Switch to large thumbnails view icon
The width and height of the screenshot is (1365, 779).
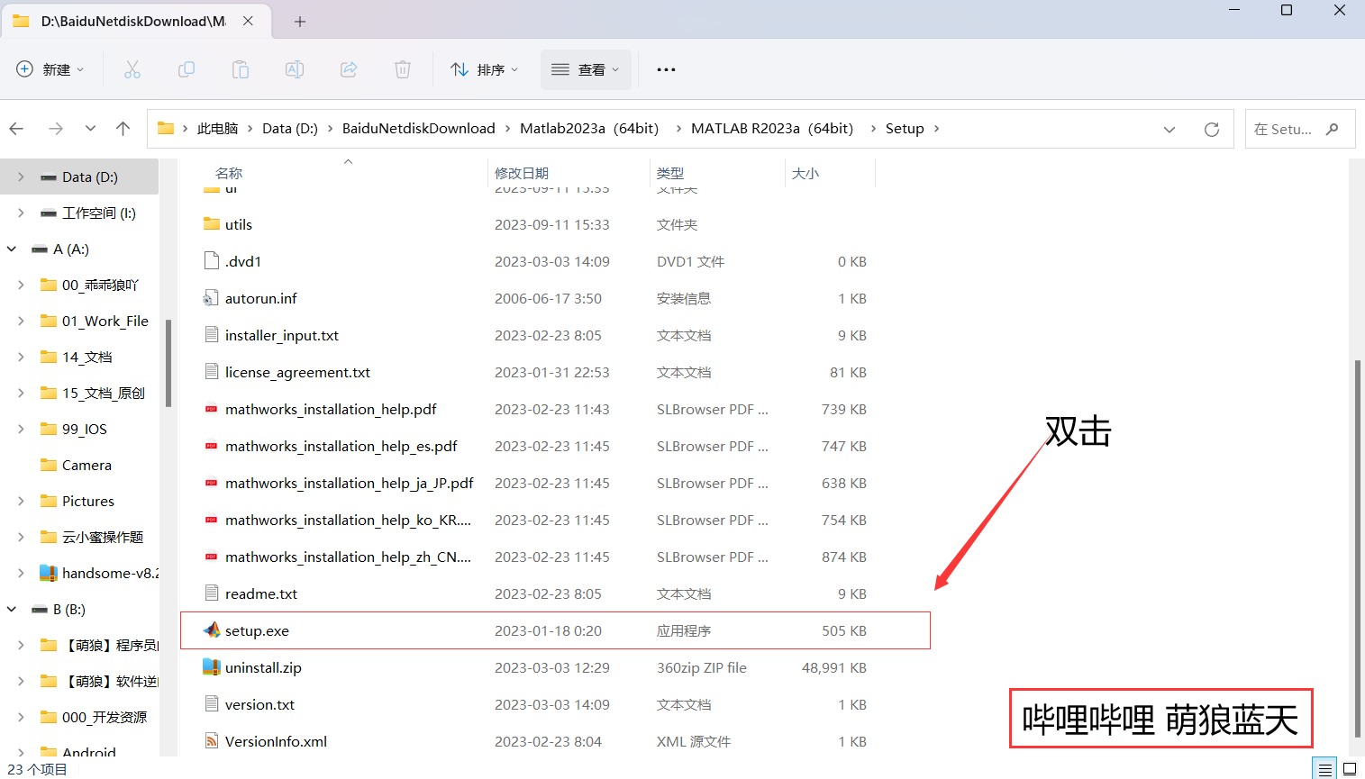pos(1350,769)
